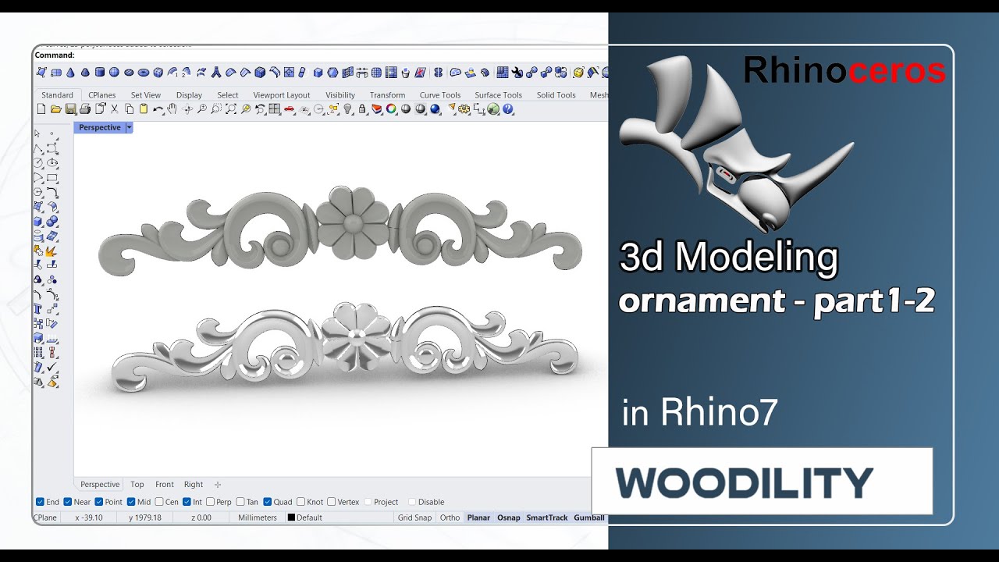Click the blue question mark Help icon

pyautogui.click(x=507, y=109)
